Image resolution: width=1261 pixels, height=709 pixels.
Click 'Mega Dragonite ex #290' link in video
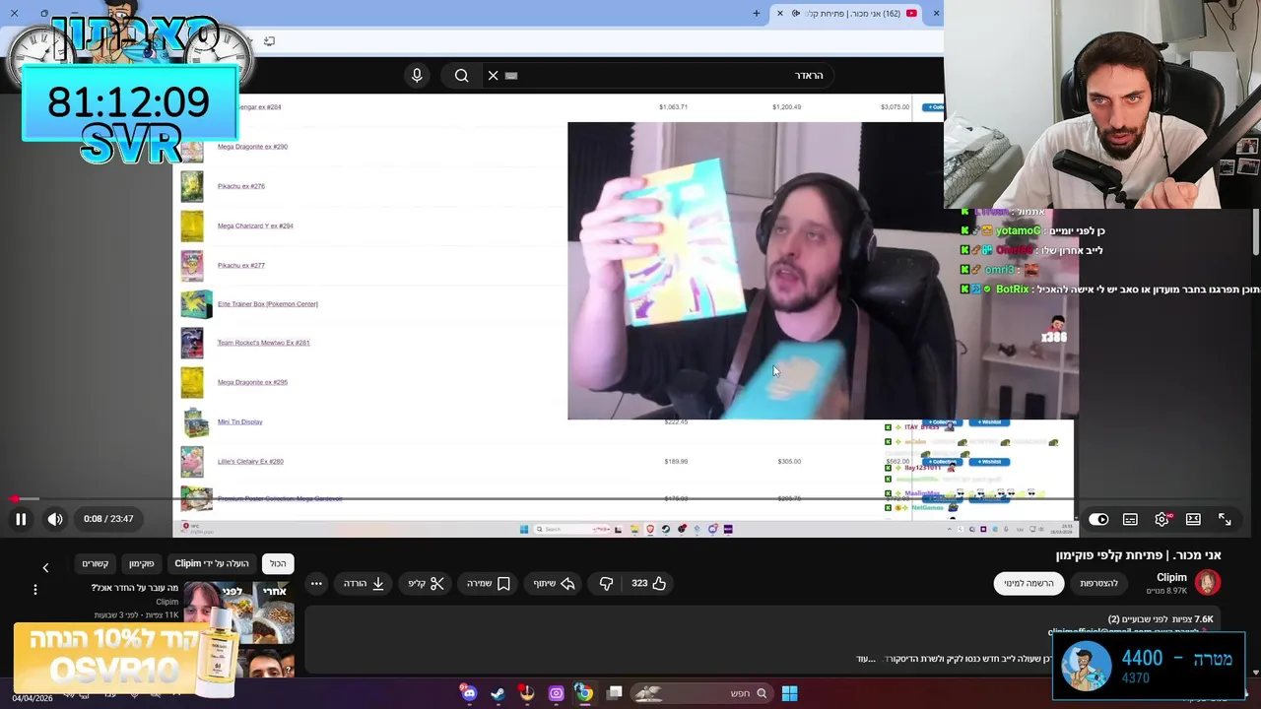252,147
